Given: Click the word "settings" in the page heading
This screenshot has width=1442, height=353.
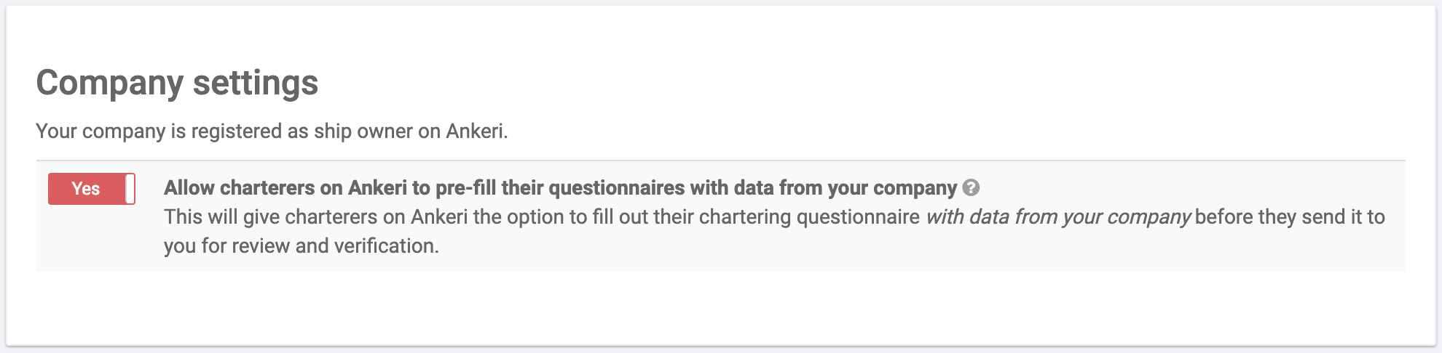Looking at the screenshot, I should click(256, 83).
